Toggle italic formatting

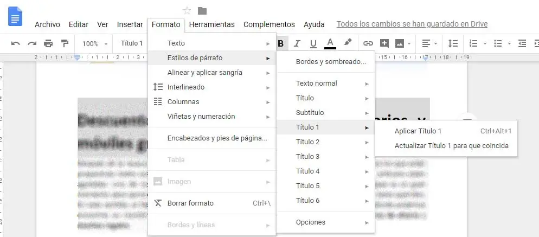pyautogui.click(x=297, y=43)
